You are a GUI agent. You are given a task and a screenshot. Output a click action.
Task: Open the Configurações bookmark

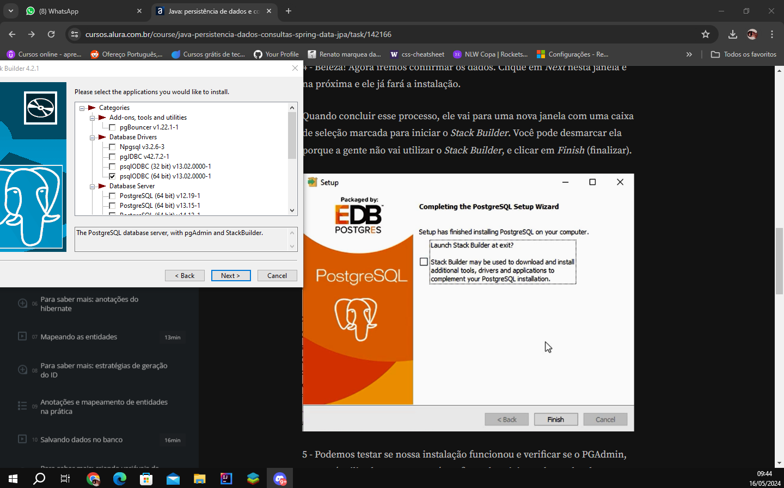point(573,54)
